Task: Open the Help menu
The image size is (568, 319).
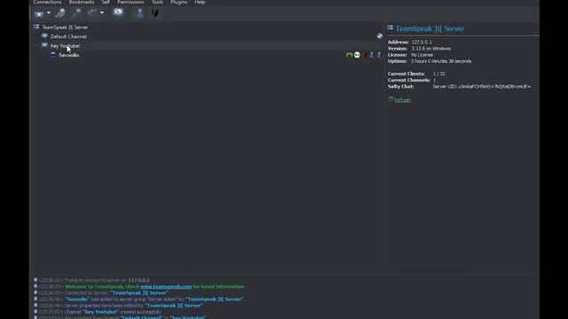Action: 200,2
